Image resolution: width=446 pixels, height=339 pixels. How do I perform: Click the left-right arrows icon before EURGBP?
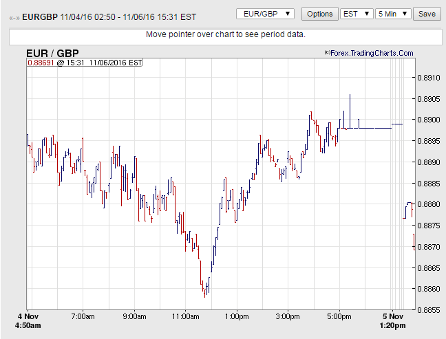tap(14, 18)
